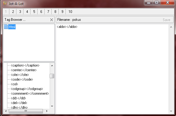Insert the cite tag
The height and width of the screenshot is (116, 176).
click(20, 75)
